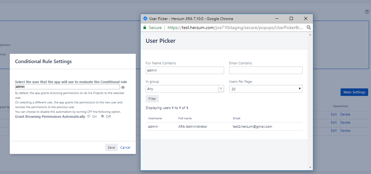This screenshot has width=371, height=174.
Task: Click the scroll up arrow in User Picker
Action: 310,35
